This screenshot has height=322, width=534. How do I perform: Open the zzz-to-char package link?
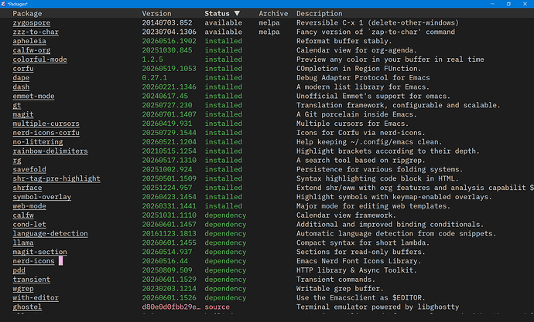(x=36, y=32)
